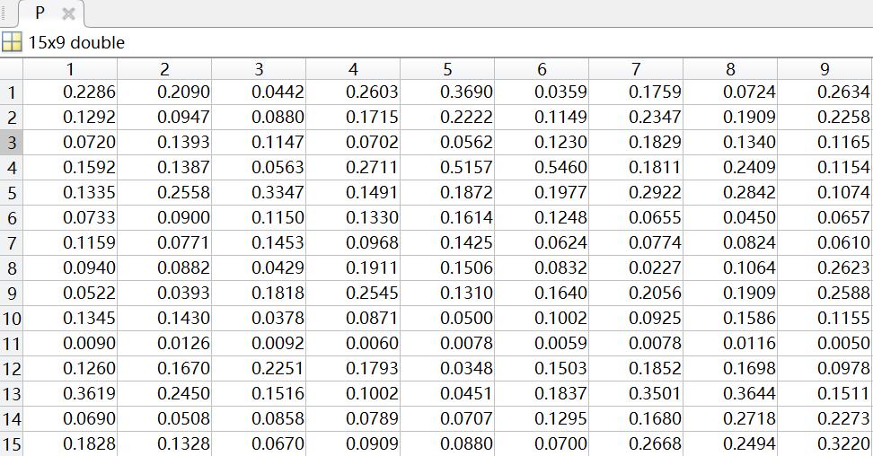Click cell with value 0.5460
The width and height of the screenshot is (873, 456).
[542, 167]
